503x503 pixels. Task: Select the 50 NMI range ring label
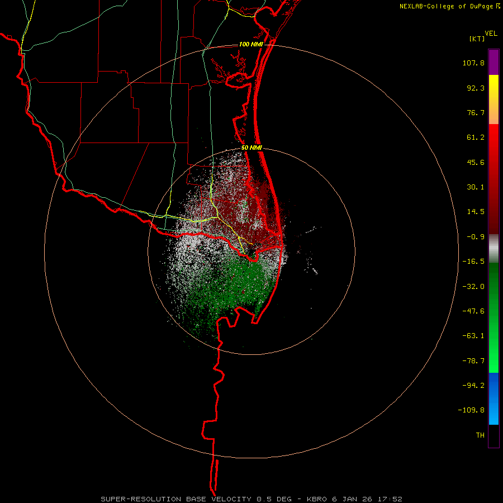coord(252,148)
